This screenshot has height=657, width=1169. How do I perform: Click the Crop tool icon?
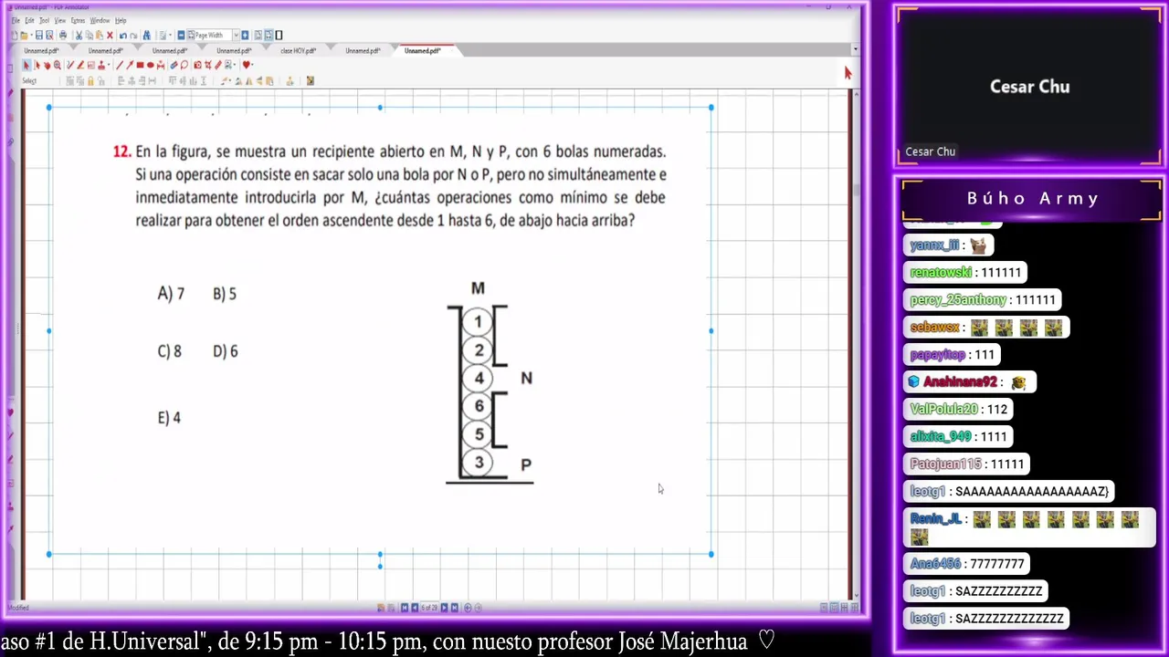[x=207, y=65]
